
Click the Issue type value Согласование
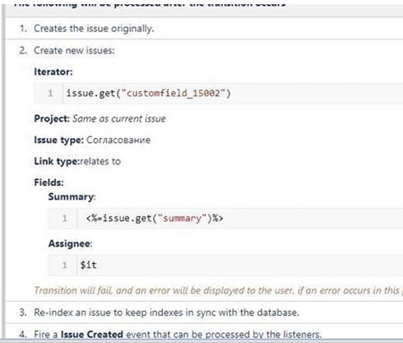(x=118, y=140)
